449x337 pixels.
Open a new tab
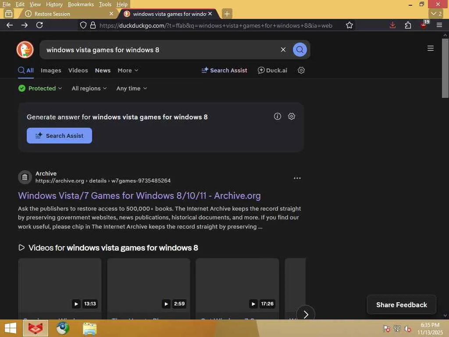coord(227,14)
